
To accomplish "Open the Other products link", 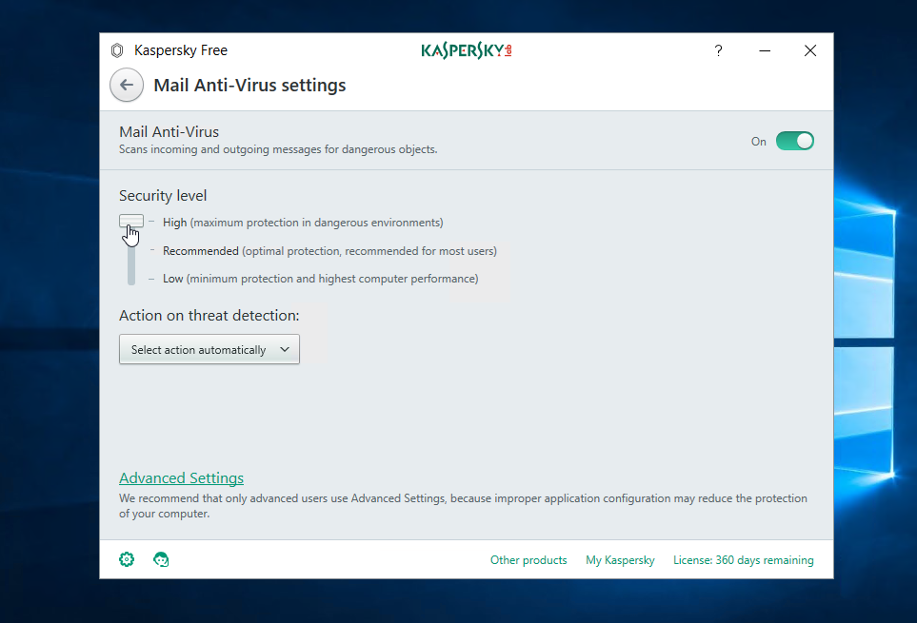I will (528, 560).
